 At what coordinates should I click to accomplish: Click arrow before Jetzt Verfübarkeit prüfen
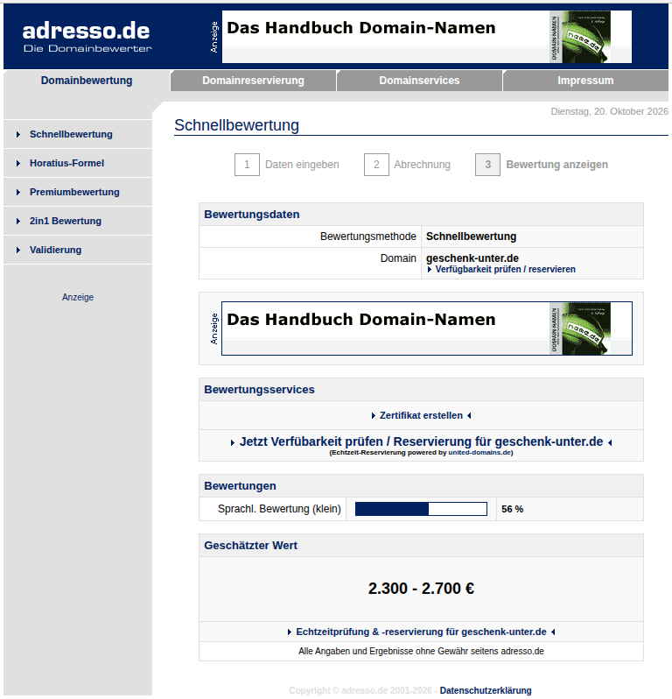[x=233, y=442]
